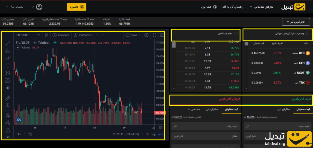The image size is (313, 148).
Task: Open the 3m date range selector
Action: pyautogui.click(x=19, y=134)
